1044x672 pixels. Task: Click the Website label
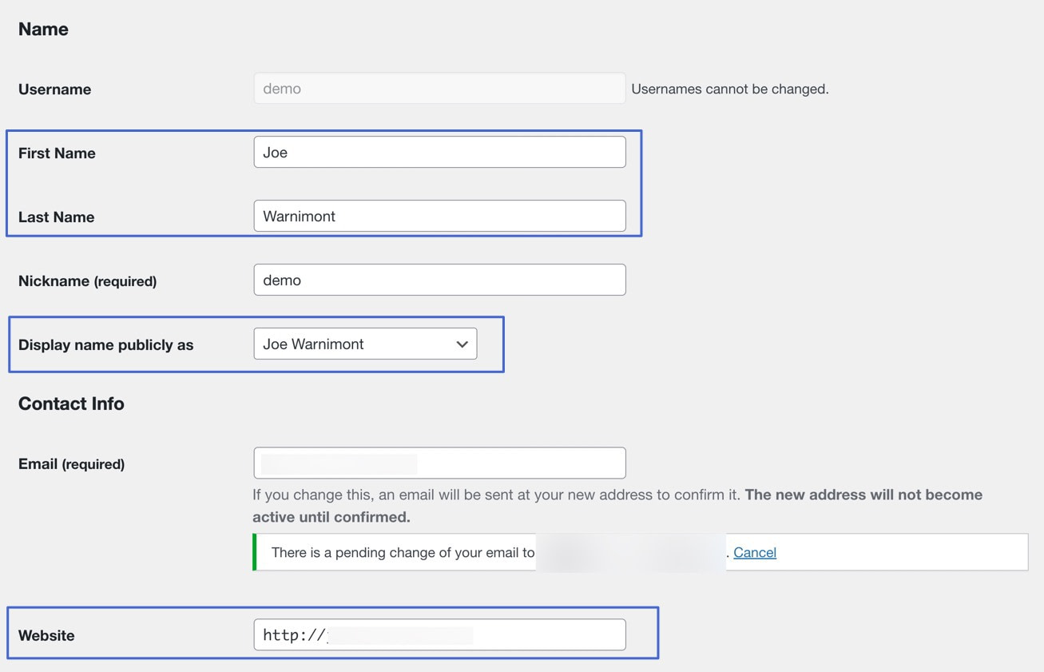(46, 635)
